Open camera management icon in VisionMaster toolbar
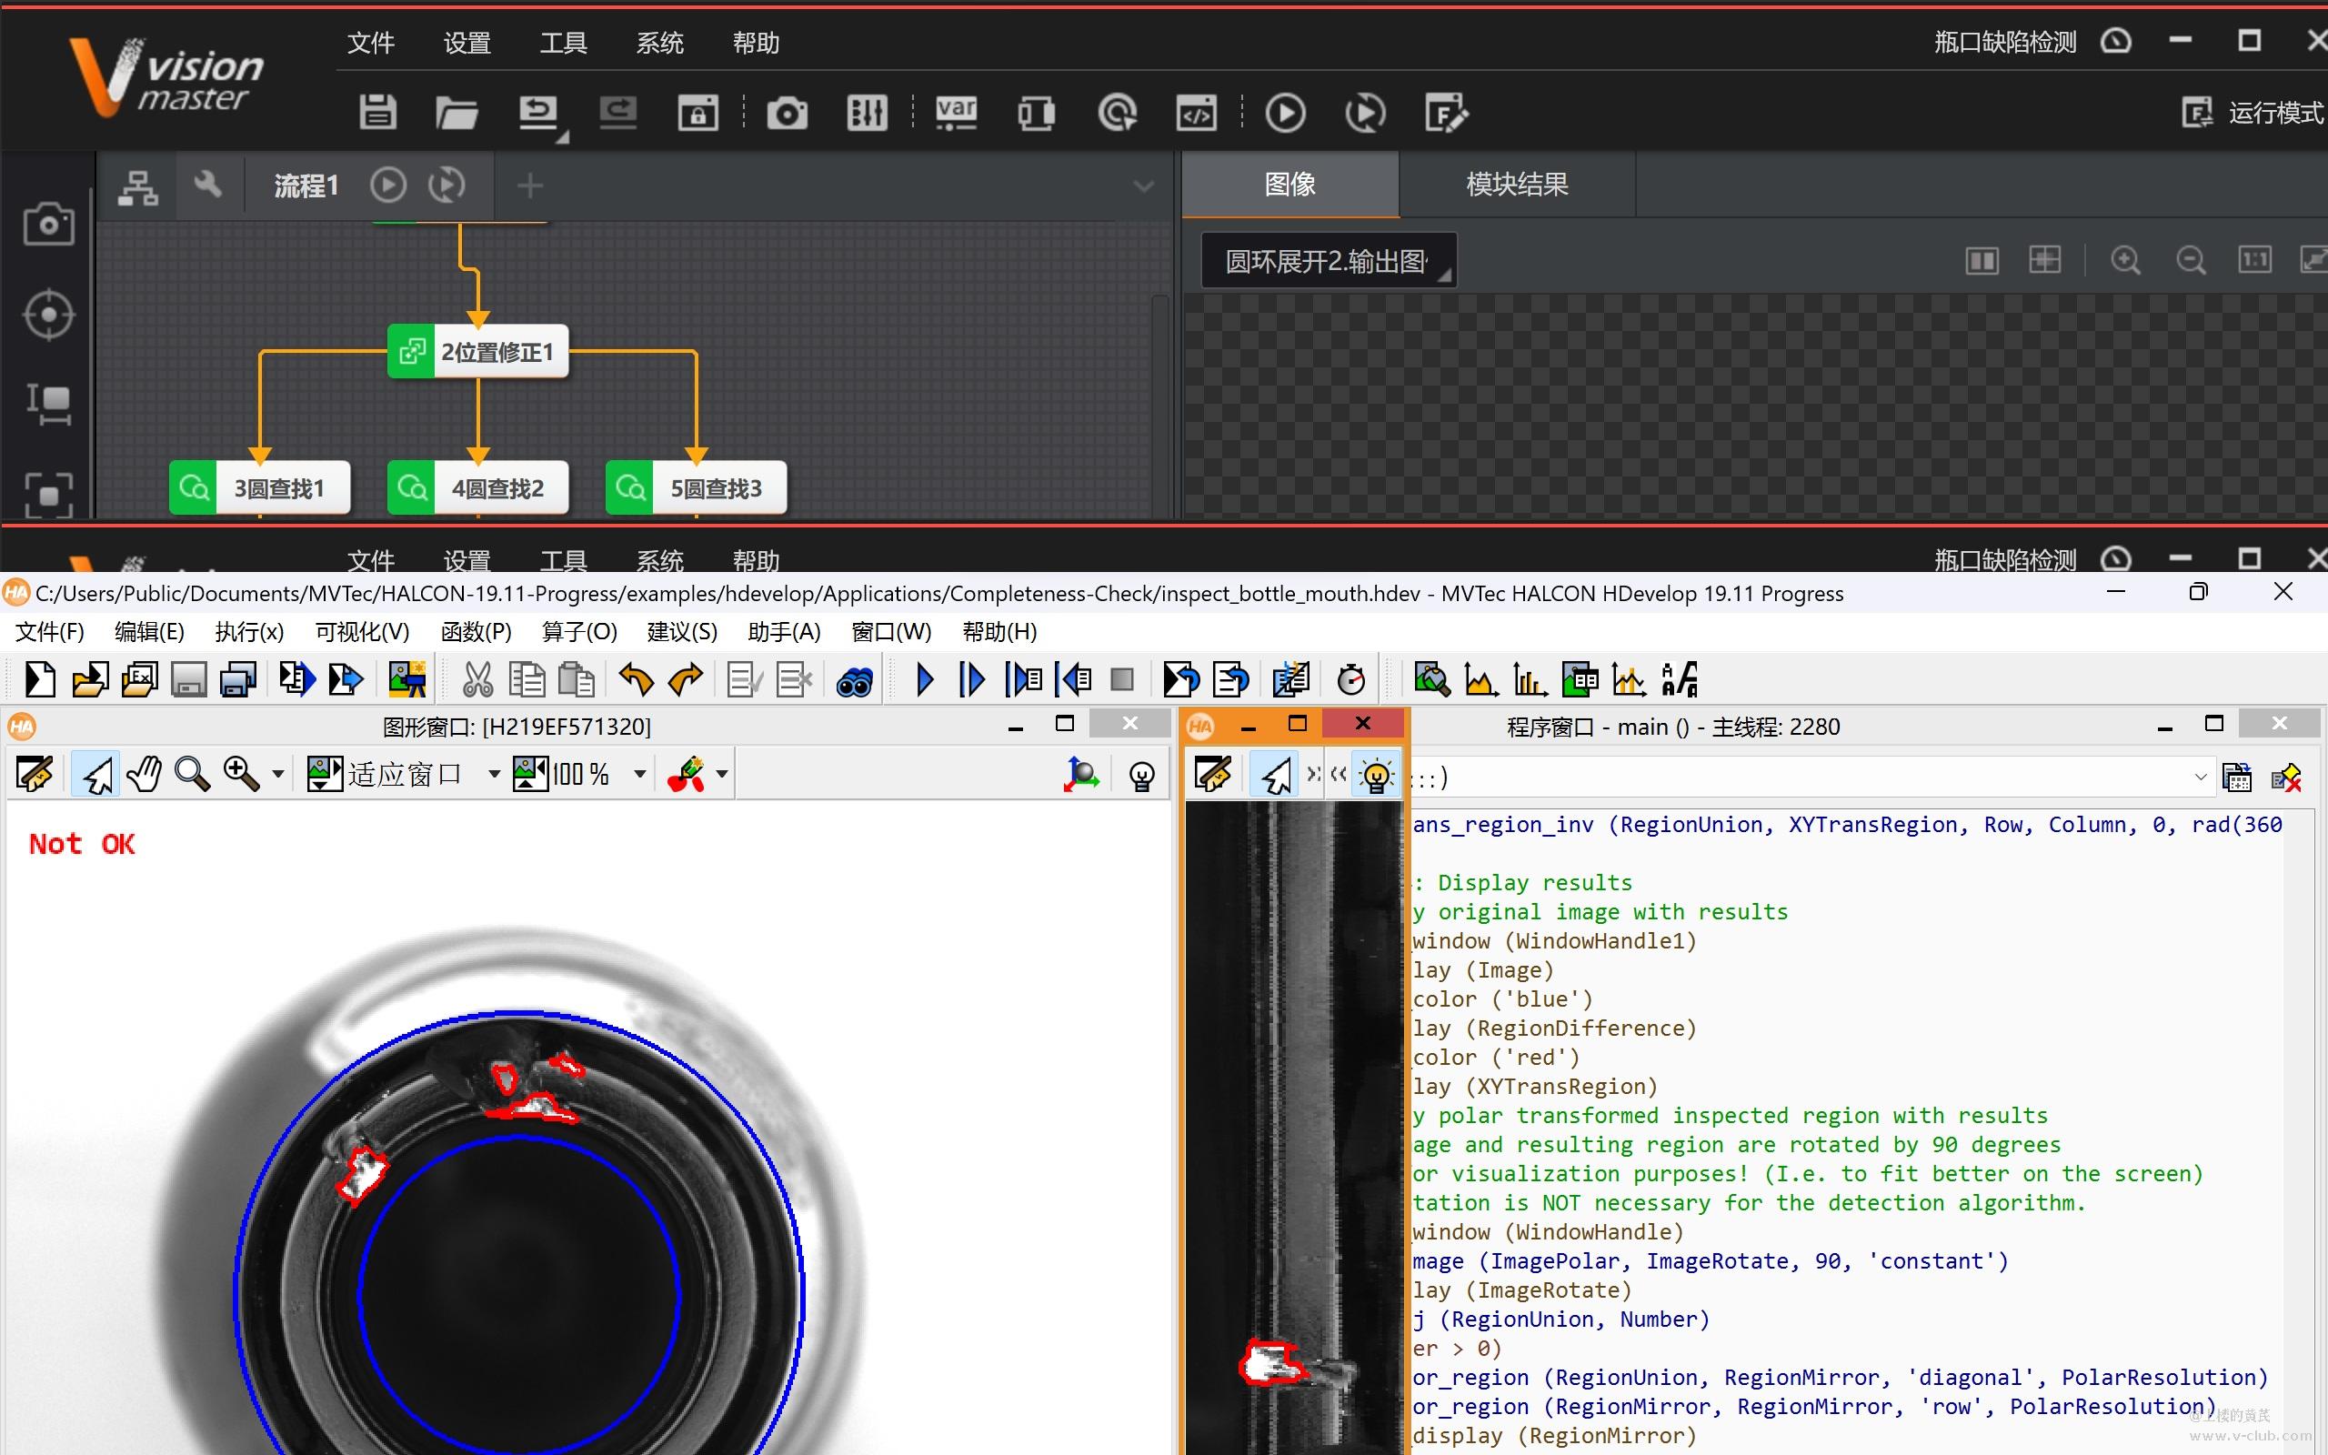 tap(787, 114)
